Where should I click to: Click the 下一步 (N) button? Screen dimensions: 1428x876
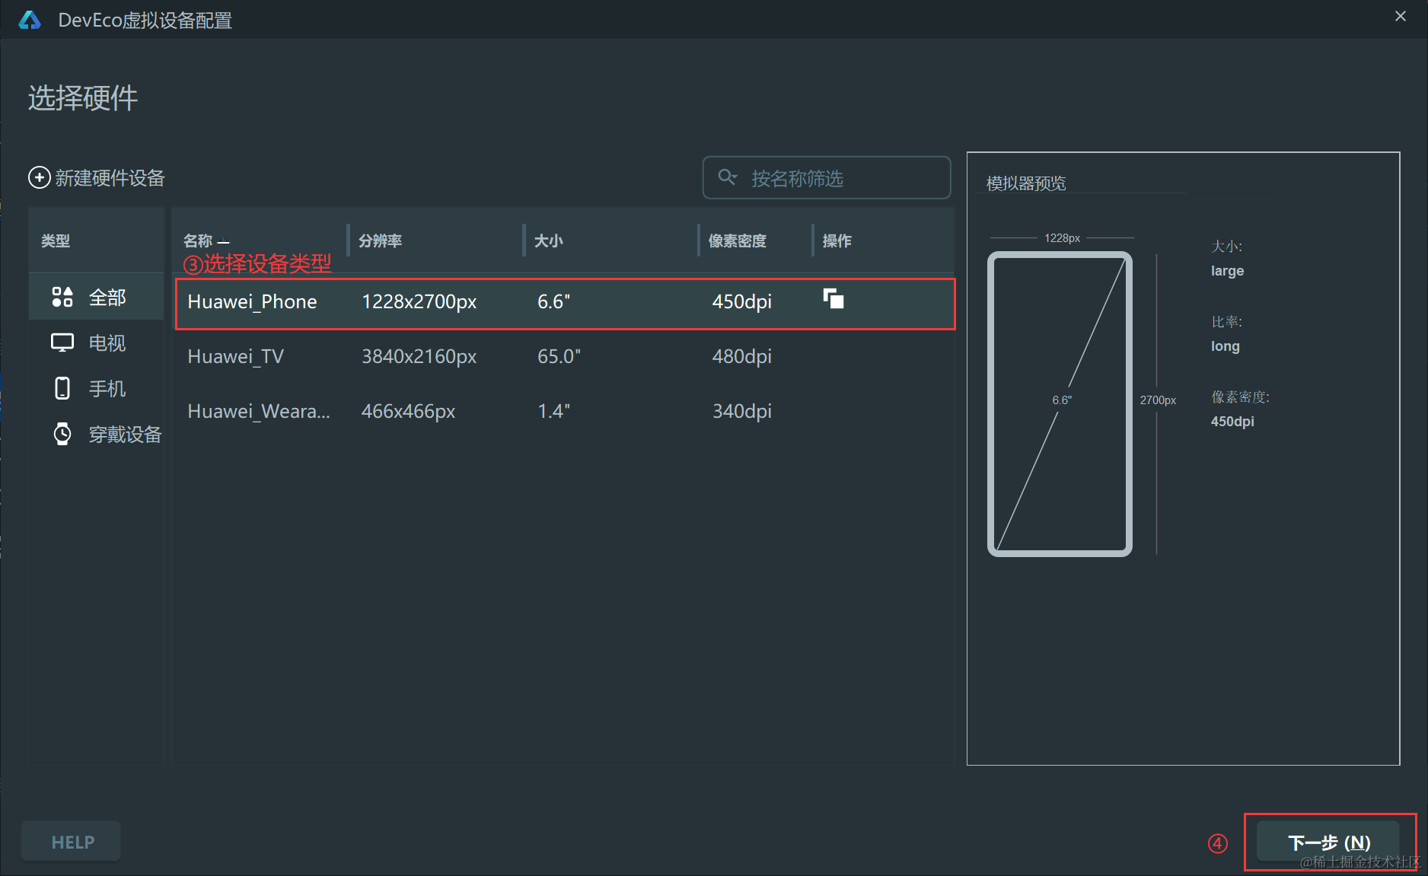[x=1328, y=842]
